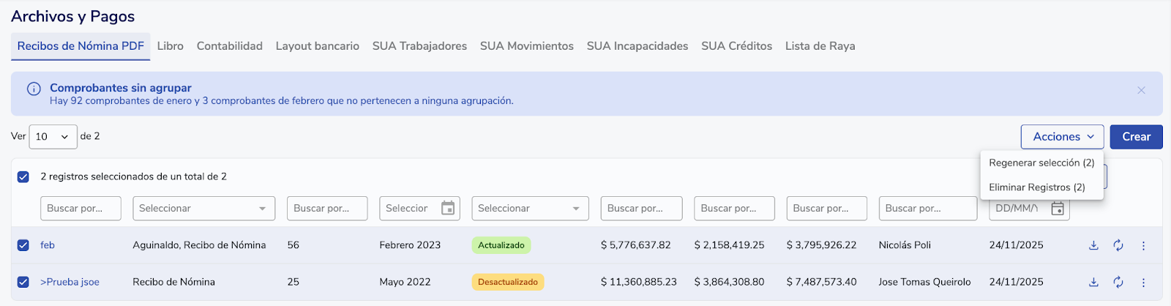Untick the >Prueba jsoe row checkbox
The image size is (1171, 306).
point(23,282)
